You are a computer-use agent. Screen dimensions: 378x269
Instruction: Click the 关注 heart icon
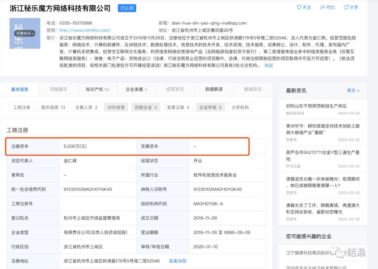pos(299,7)
